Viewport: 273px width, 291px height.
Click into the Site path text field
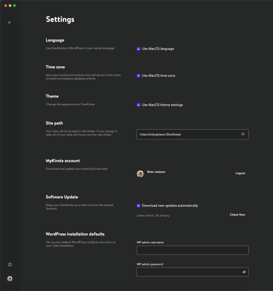(187, 134)
